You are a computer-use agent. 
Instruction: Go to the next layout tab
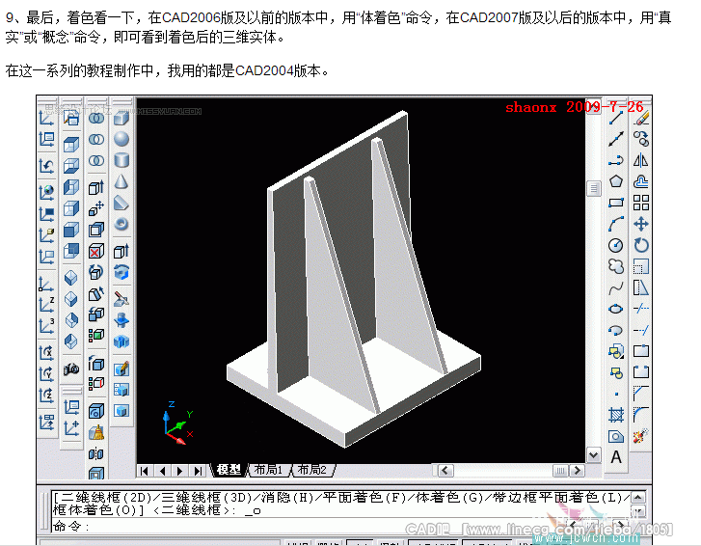(179, 471)
